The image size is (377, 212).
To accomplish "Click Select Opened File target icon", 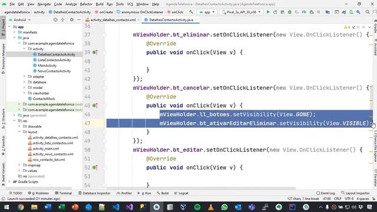I will 55,19.
